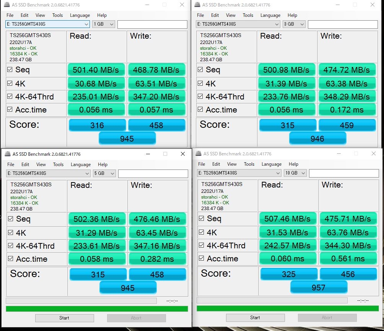Screen dimensions: 384x331
Task: Click the AS SSD app icon in the 3 GB window title bar
Action: [x=197, y=5]
